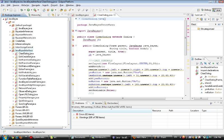Click the Back navigation yellow arrow
This screenshot has width=224, height=140.
(x=111, y=10)
